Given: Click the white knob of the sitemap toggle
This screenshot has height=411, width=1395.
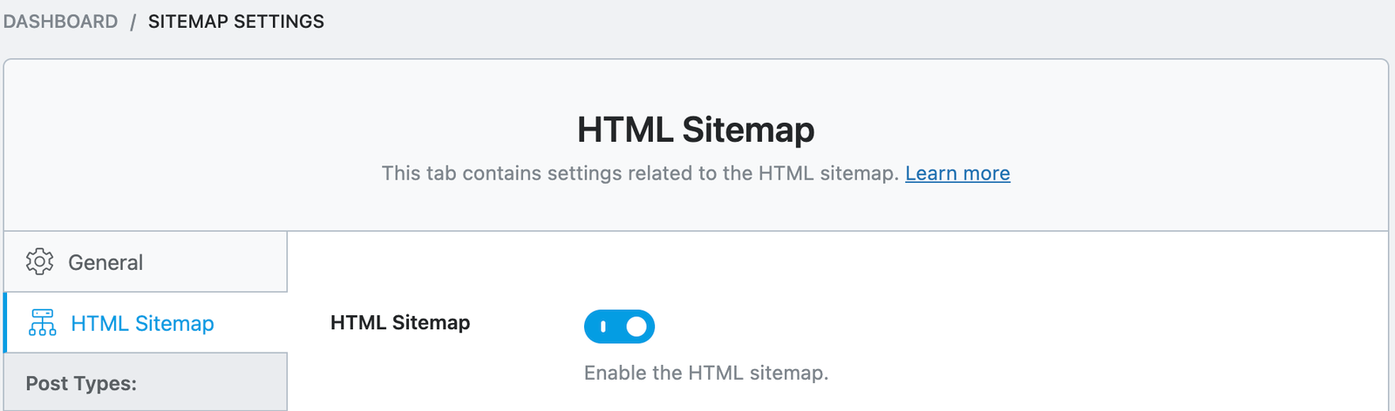Looking at the screenshot, I should (636, 327).
